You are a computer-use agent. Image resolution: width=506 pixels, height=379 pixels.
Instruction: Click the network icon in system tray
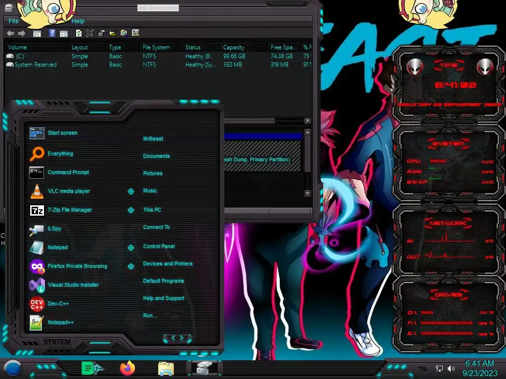[x=439, y=368]
